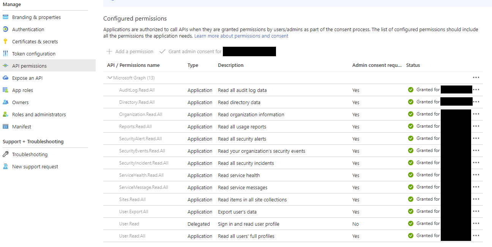Open Owners page
Viewport: 492px width, 247px height.
click(x=20, y=102)
